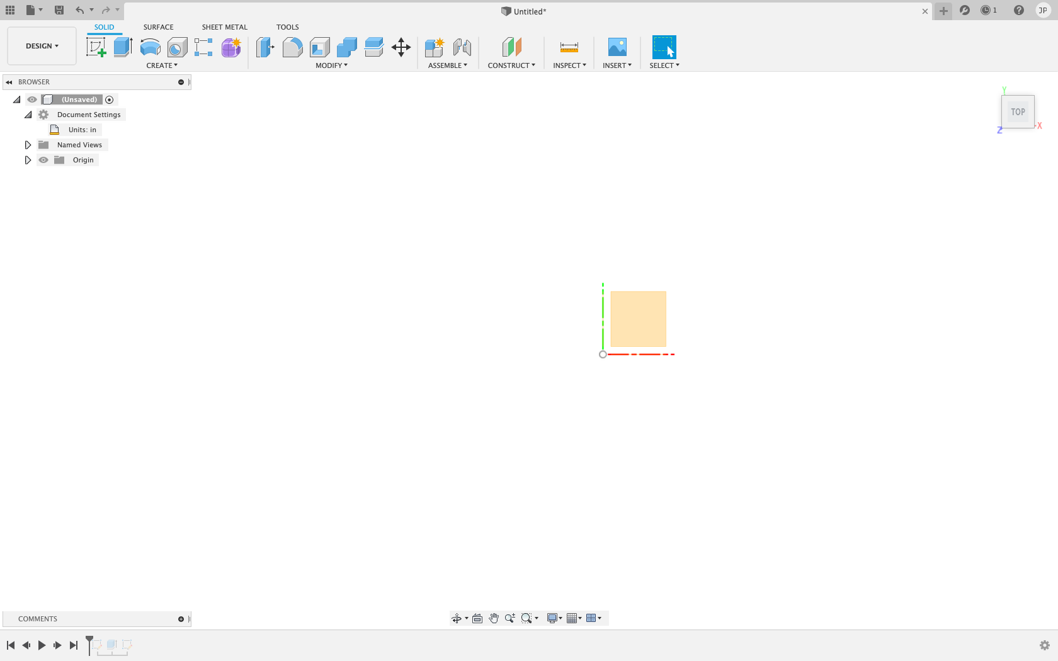Image resolution: width=1058 pixels, height=661 pixels.
Task: Open Grid and Snaps dropdown
Action: pyautogui.click(x=574, y=618)
